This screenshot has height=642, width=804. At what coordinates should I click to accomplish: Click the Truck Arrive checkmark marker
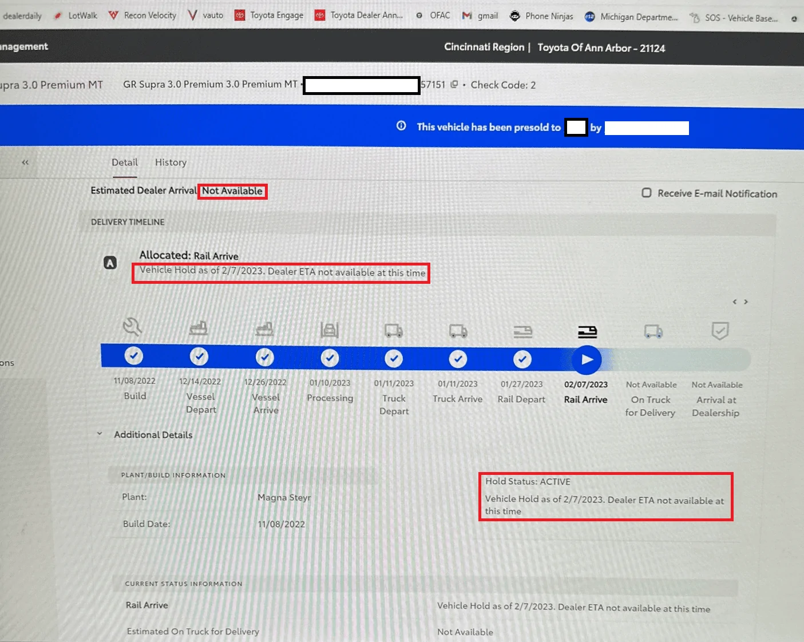(x=458, y=359)
